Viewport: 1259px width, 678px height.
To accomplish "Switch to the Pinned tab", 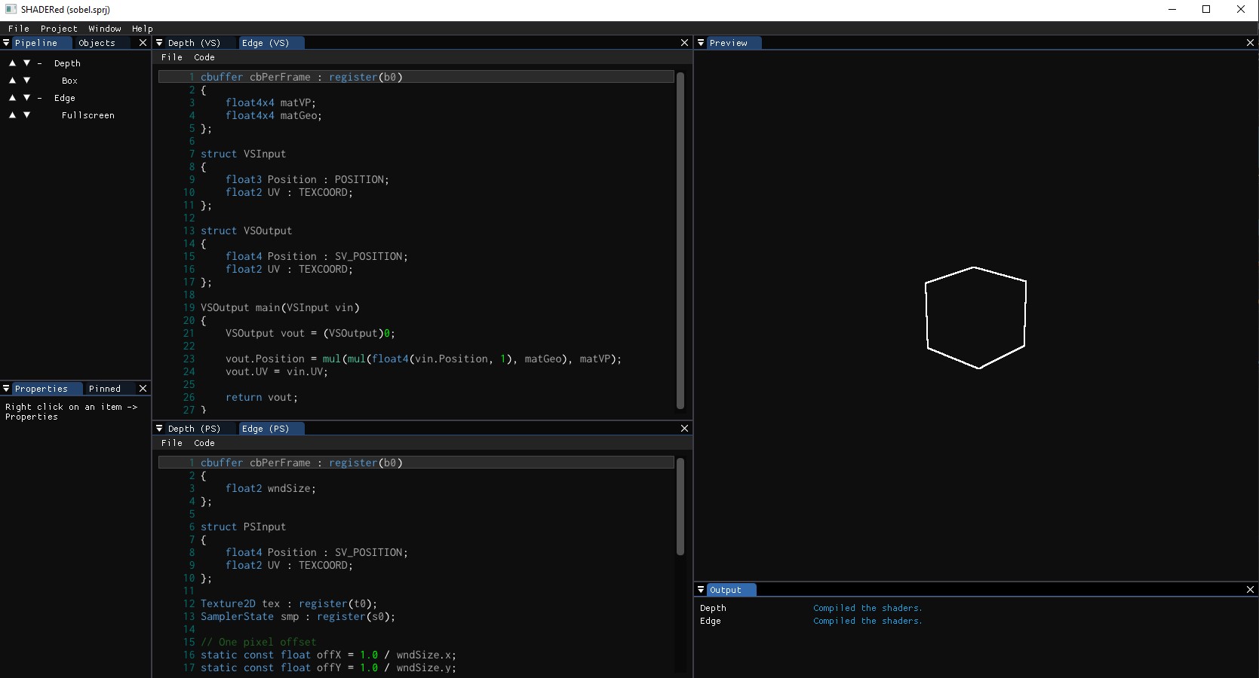I will (105, 389).
